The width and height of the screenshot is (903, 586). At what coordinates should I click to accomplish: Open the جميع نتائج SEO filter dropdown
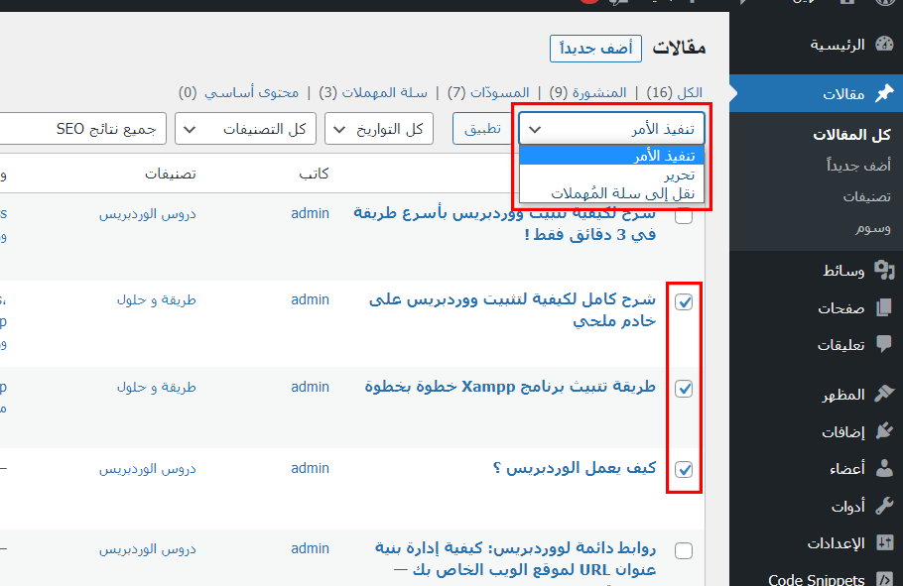[79, 129]
